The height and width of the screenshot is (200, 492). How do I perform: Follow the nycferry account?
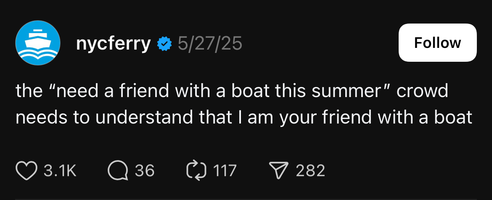pos(437,42)
